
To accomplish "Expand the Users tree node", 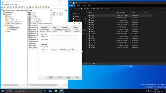I will [4, 32].
